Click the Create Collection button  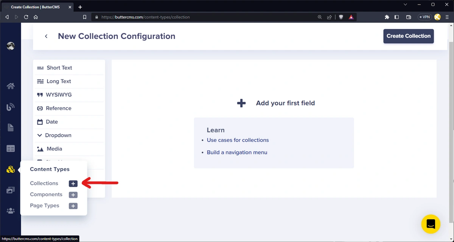[409, 36]
